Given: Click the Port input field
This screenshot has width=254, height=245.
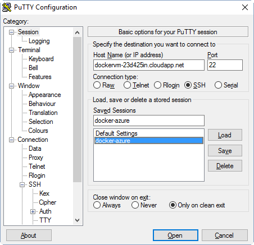Looking at the screenshot, I should (x=225, y=65).
